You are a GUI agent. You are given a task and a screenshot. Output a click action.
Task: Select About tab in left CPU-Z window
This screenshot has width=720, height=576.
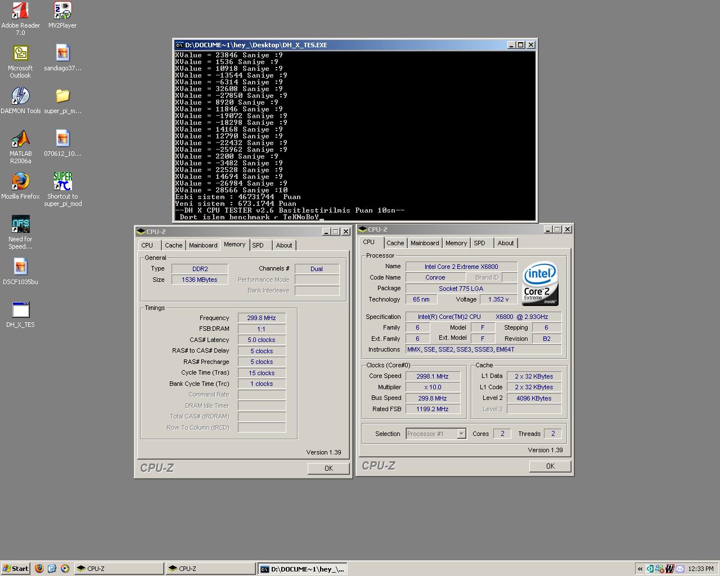[x=284, y=245]
